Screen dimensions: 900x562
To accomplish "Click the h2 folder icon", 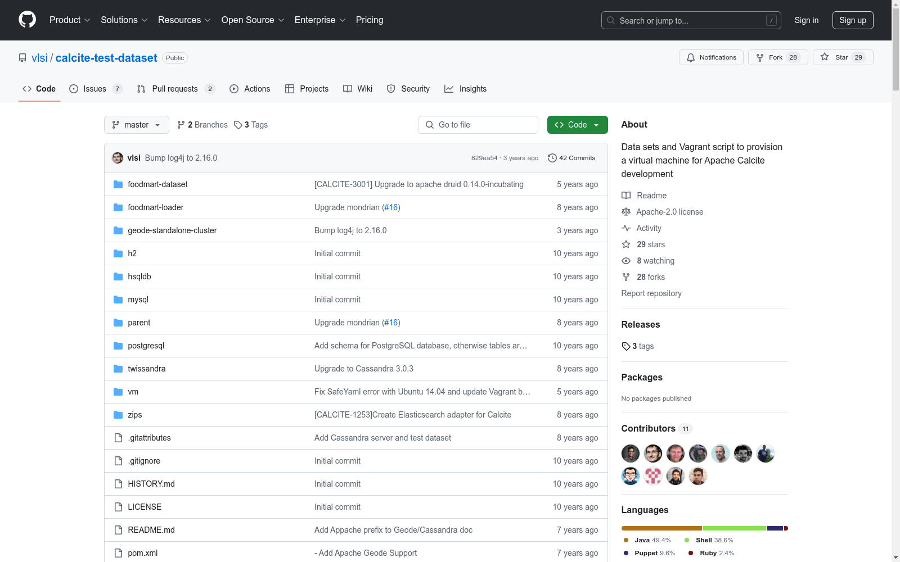I will 118,253.
